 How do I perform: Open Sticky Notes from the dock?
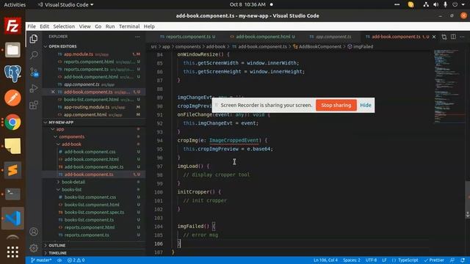tap(12, 146)
